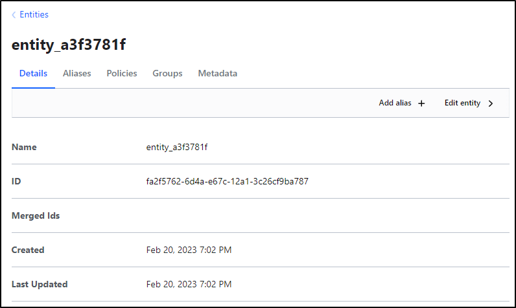The height and width of the screenshot is (308, 516).
Task: Click the Add alias button
Action: point(402,103)
